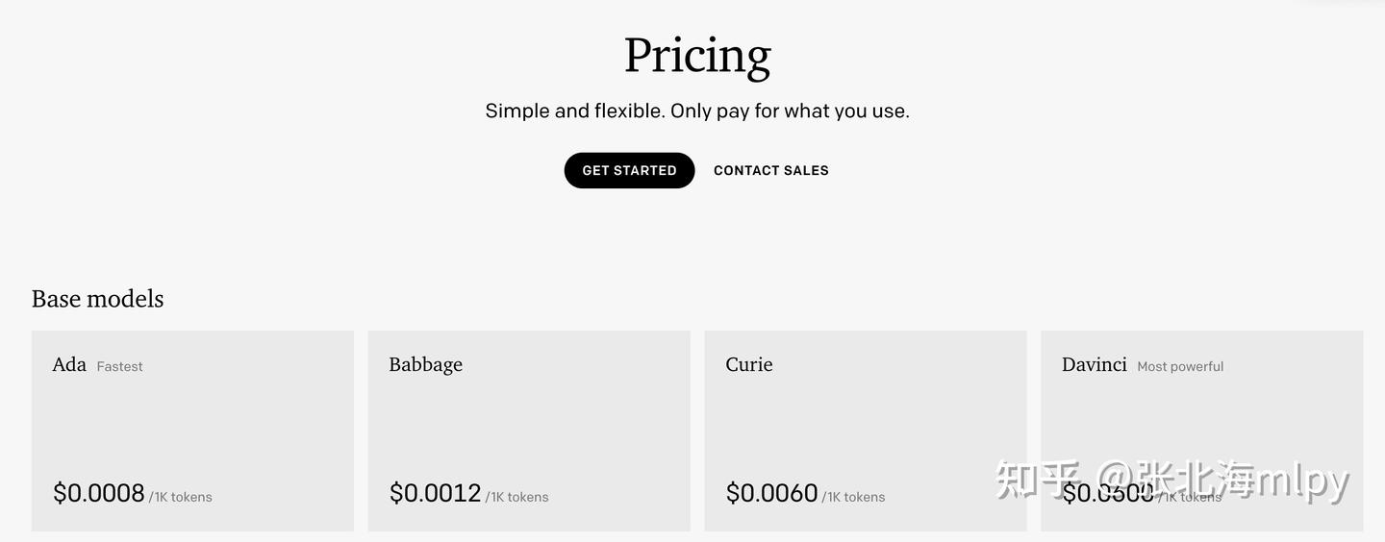Click the Base models section heading
This screenshot has width=1385, height=542.
point(97,299)
